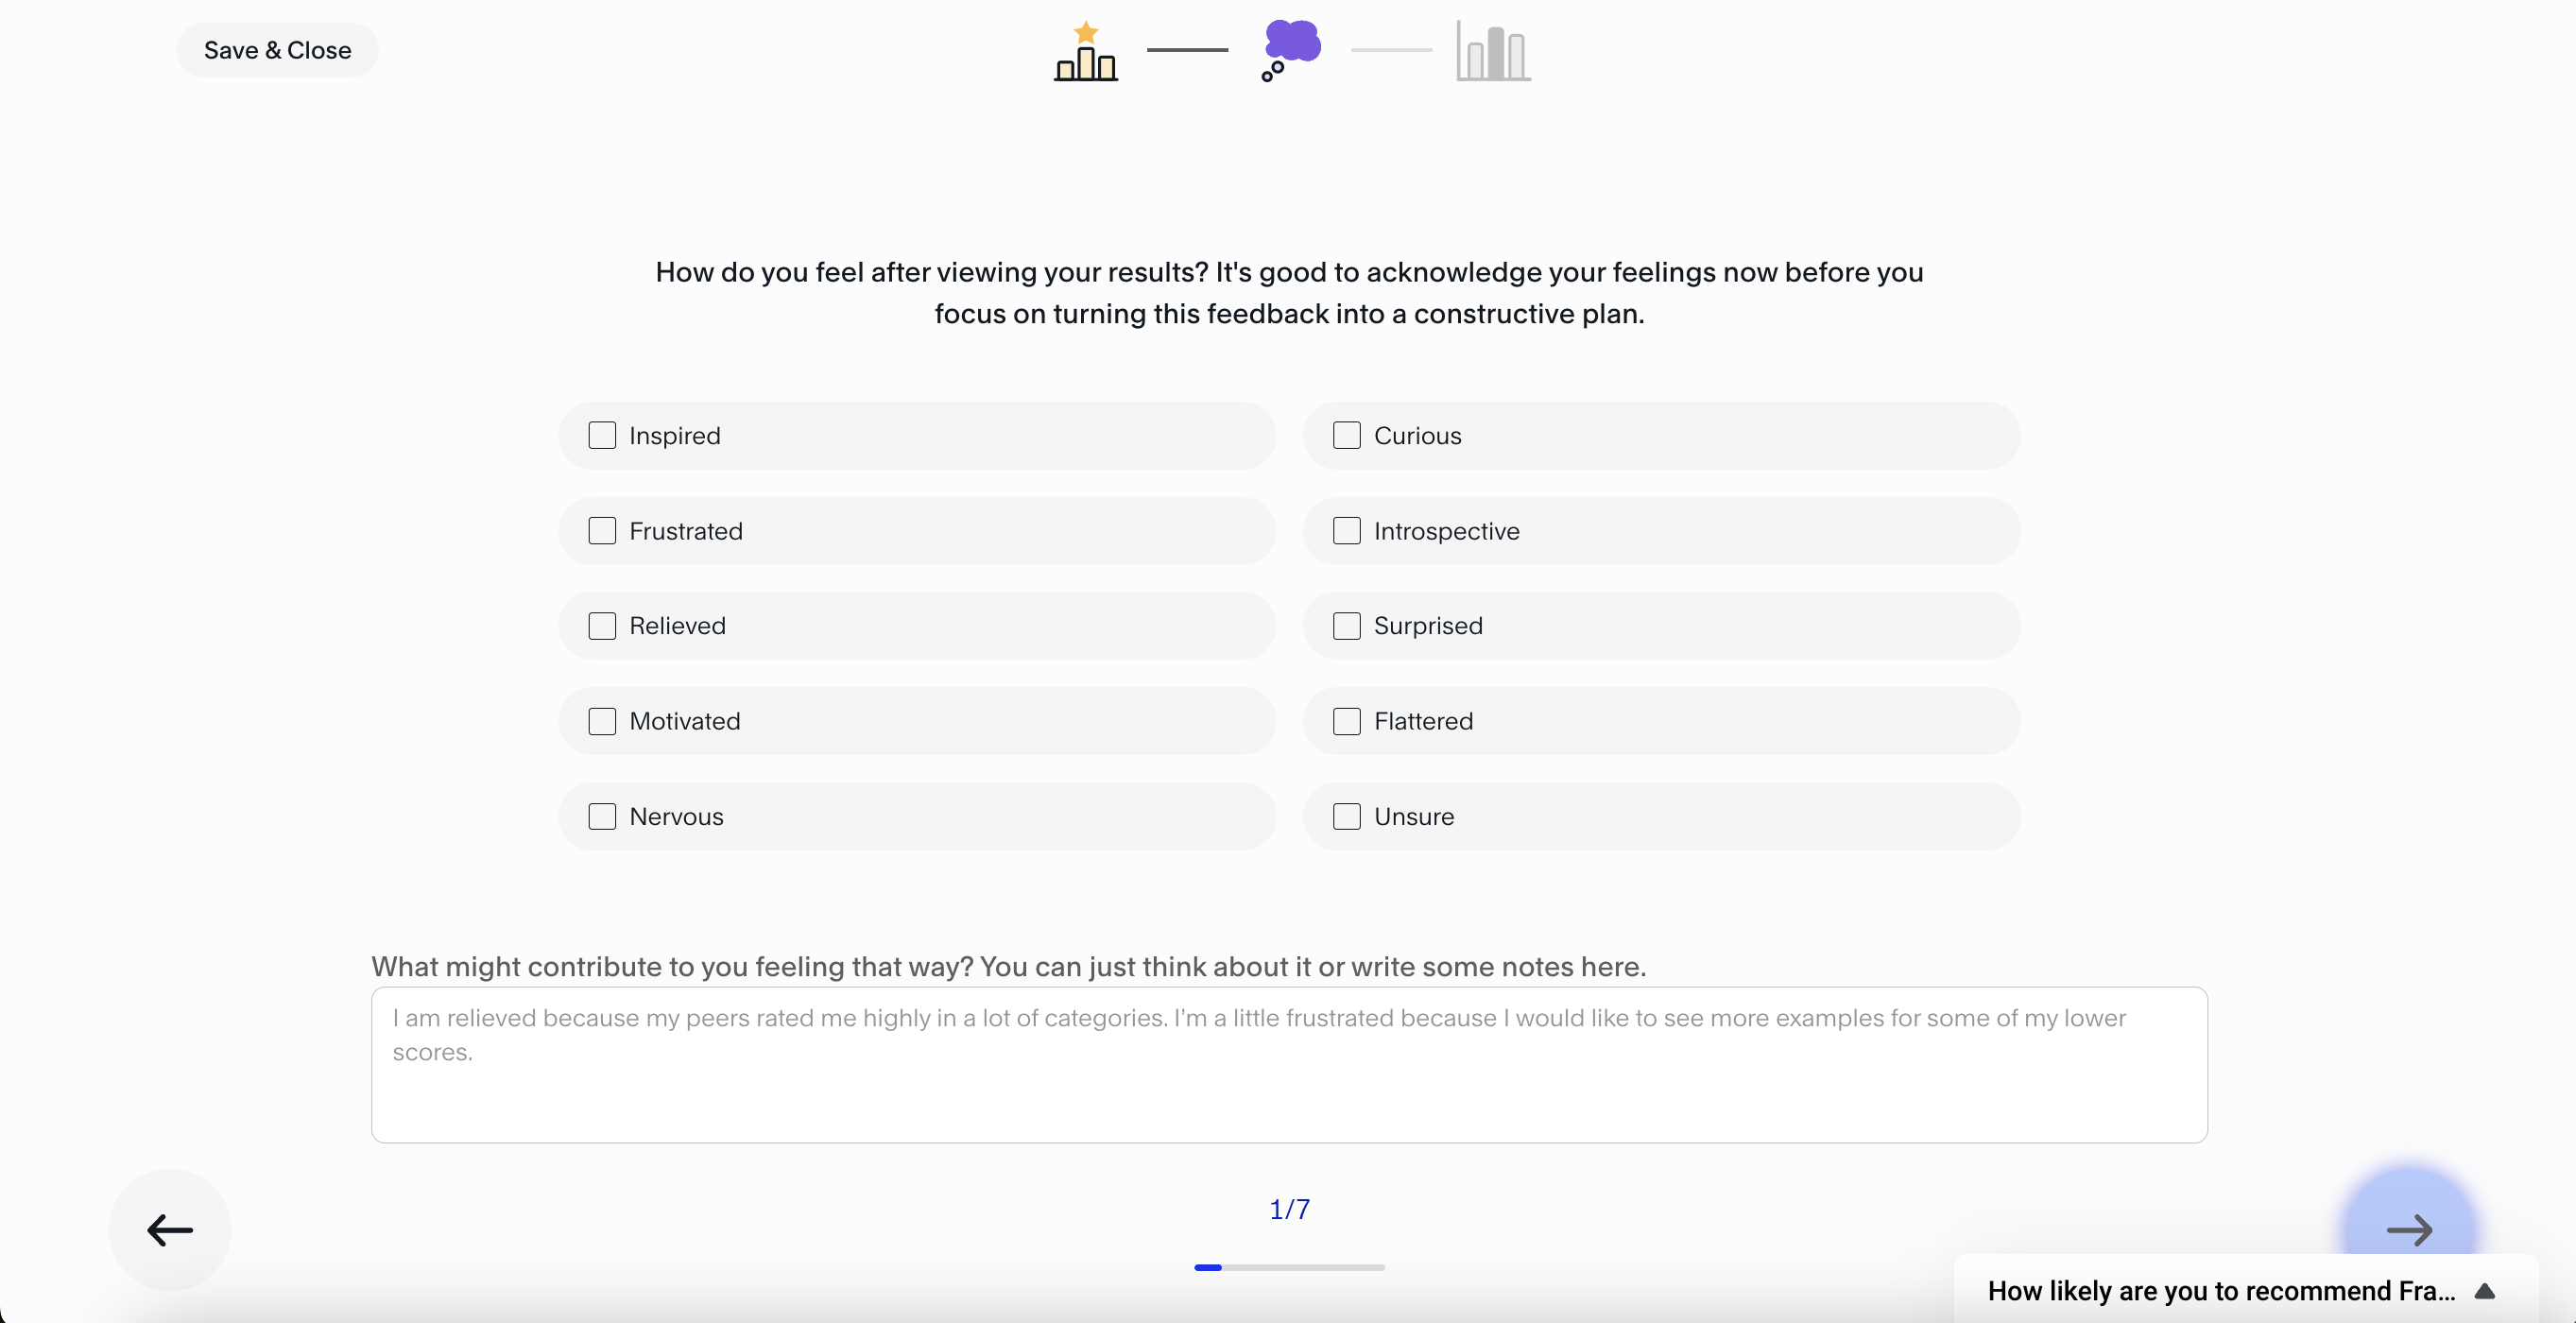Tick the Flattered checkbox

(x=1347, y=721)
